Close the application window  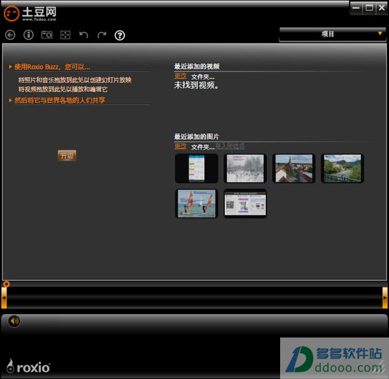[382, 8]
